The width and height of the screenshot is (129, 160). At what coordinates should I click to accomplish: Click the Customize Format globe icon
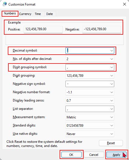point(5,4)
